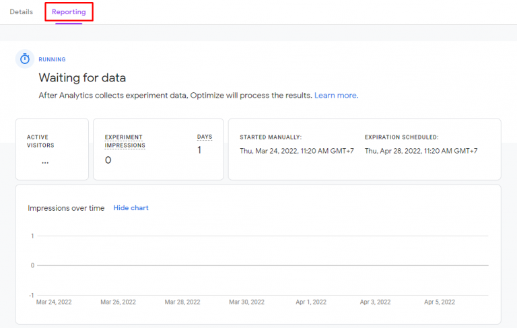This screenshot has height=328, width=517.
Task: Follow the Learn more link
Action: (x=336, y=96)
